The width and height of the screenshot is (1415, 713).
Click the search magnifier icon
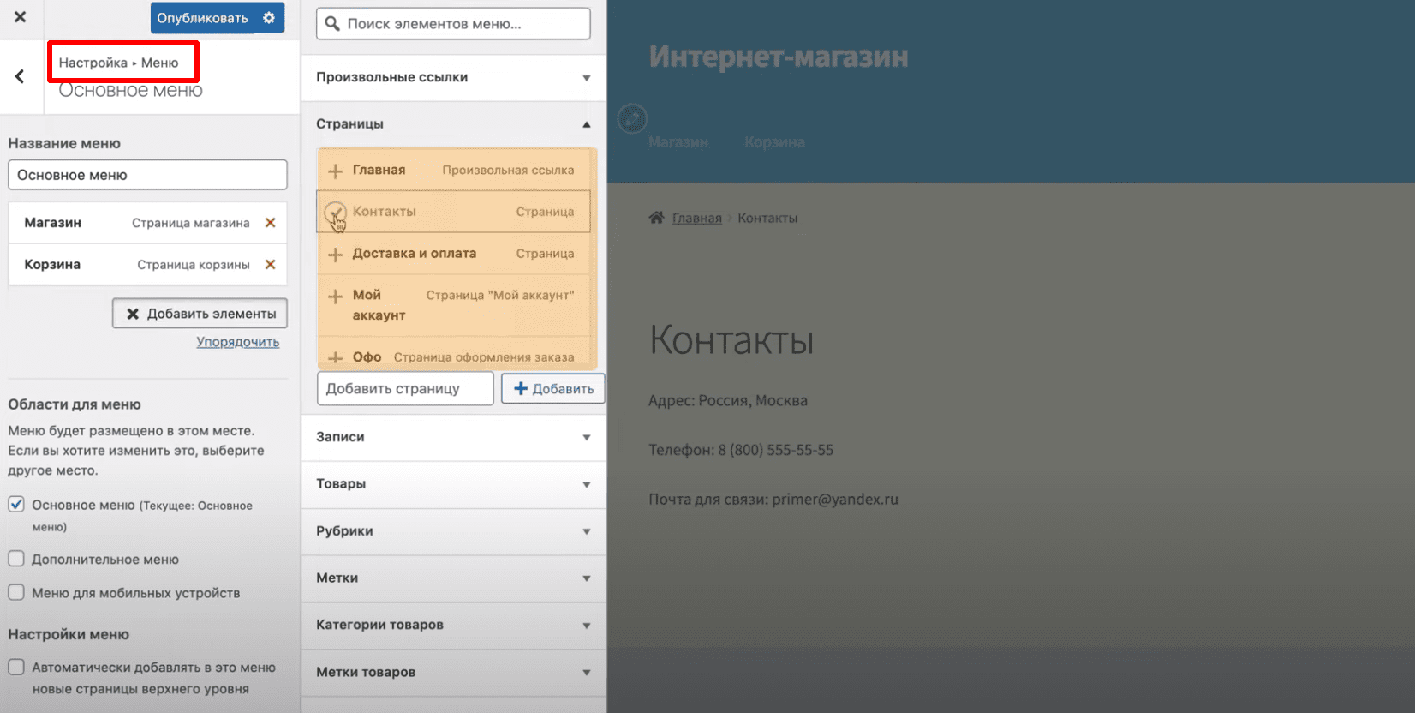pyautogui.click(x=332, y=24)
